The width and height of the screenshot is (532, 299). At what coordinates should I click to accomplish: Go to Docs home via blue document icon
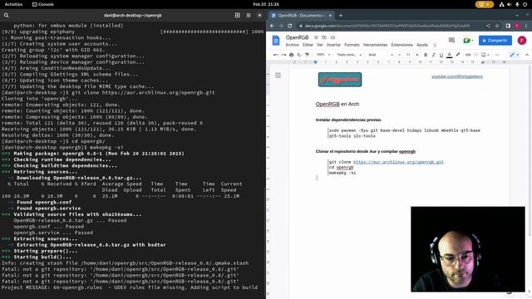[x=276, y=41]
